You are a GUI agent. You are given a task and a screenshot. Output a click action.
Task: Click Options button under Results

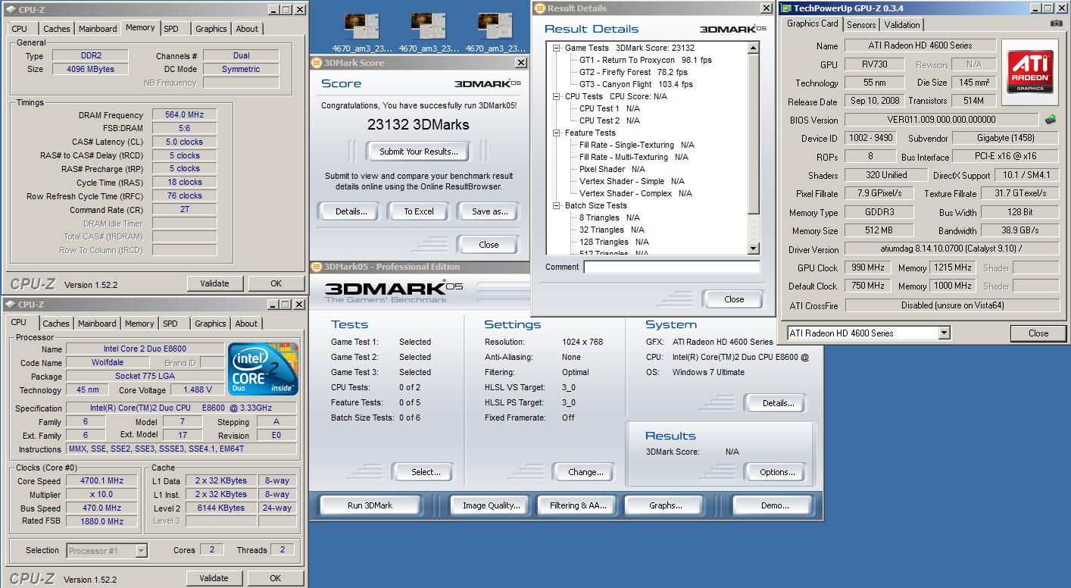pos(777,472)
